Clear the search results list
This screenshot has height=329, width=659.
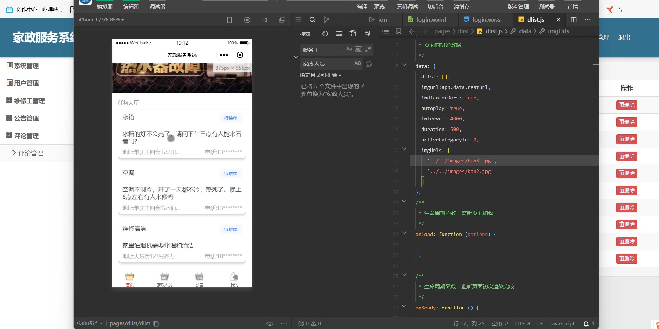point(339,34)
